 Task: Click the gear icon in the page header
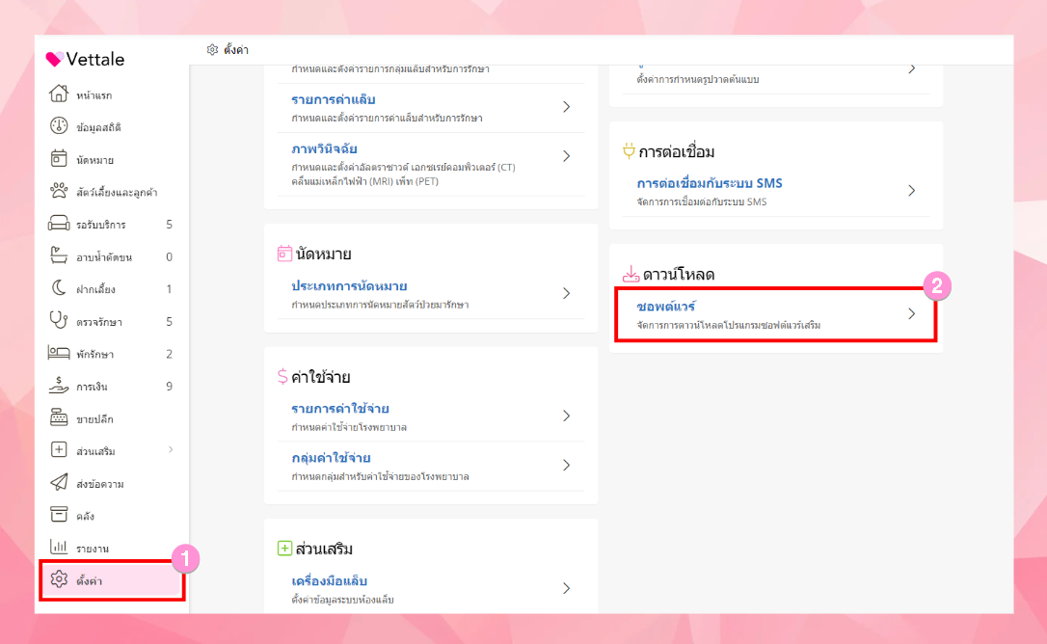[x=212, y=49]
